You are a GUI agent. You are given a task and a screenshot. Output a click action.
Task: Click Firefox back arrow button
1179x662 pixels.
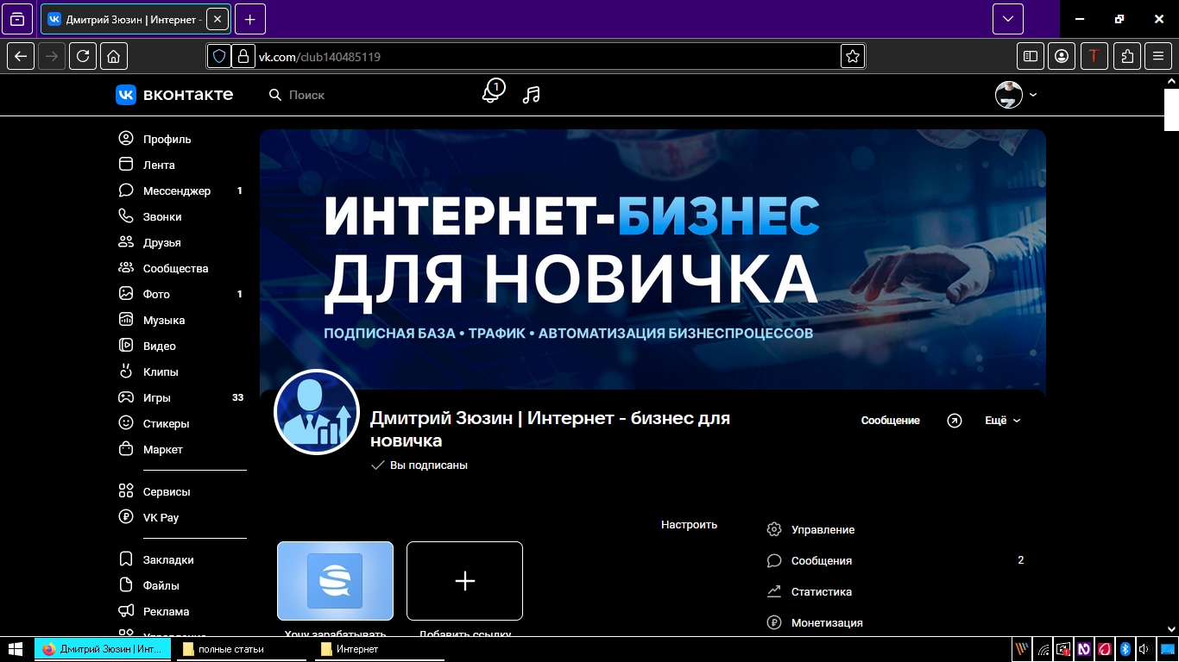21,56
